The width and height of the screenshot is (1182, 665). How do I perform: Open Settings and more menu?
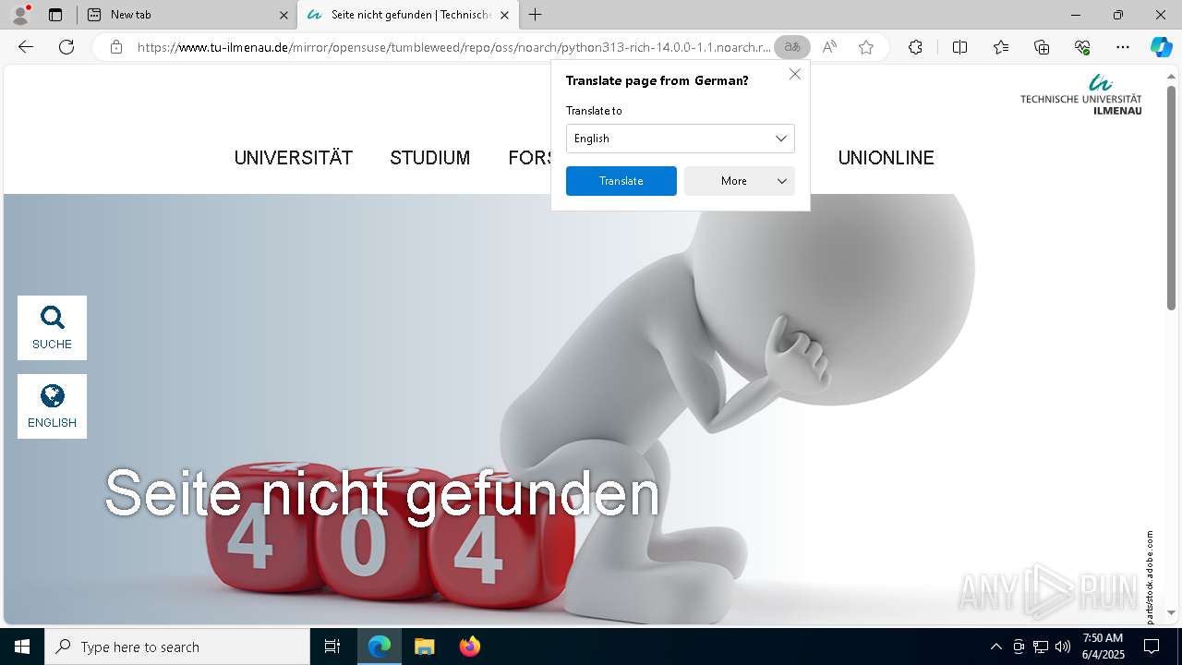(x=1123, y=47)
